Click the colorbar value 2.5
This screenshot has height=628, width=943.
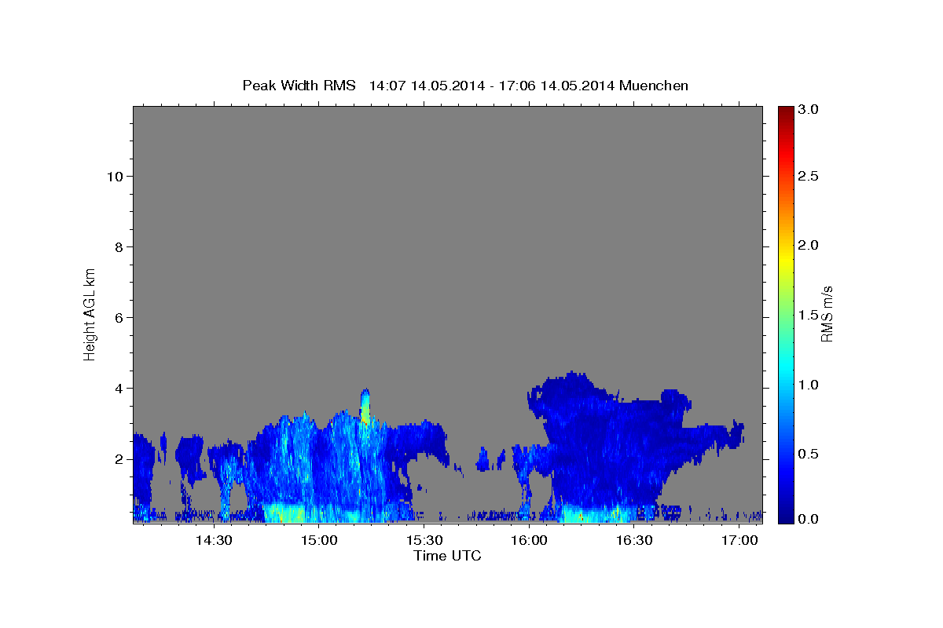(809, 177)
